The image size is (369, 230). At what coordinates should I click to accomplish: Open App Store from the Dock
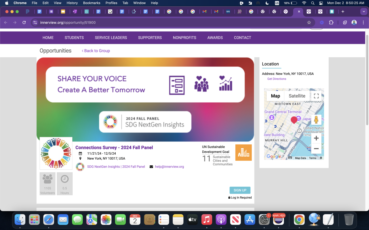pos(250,220)
